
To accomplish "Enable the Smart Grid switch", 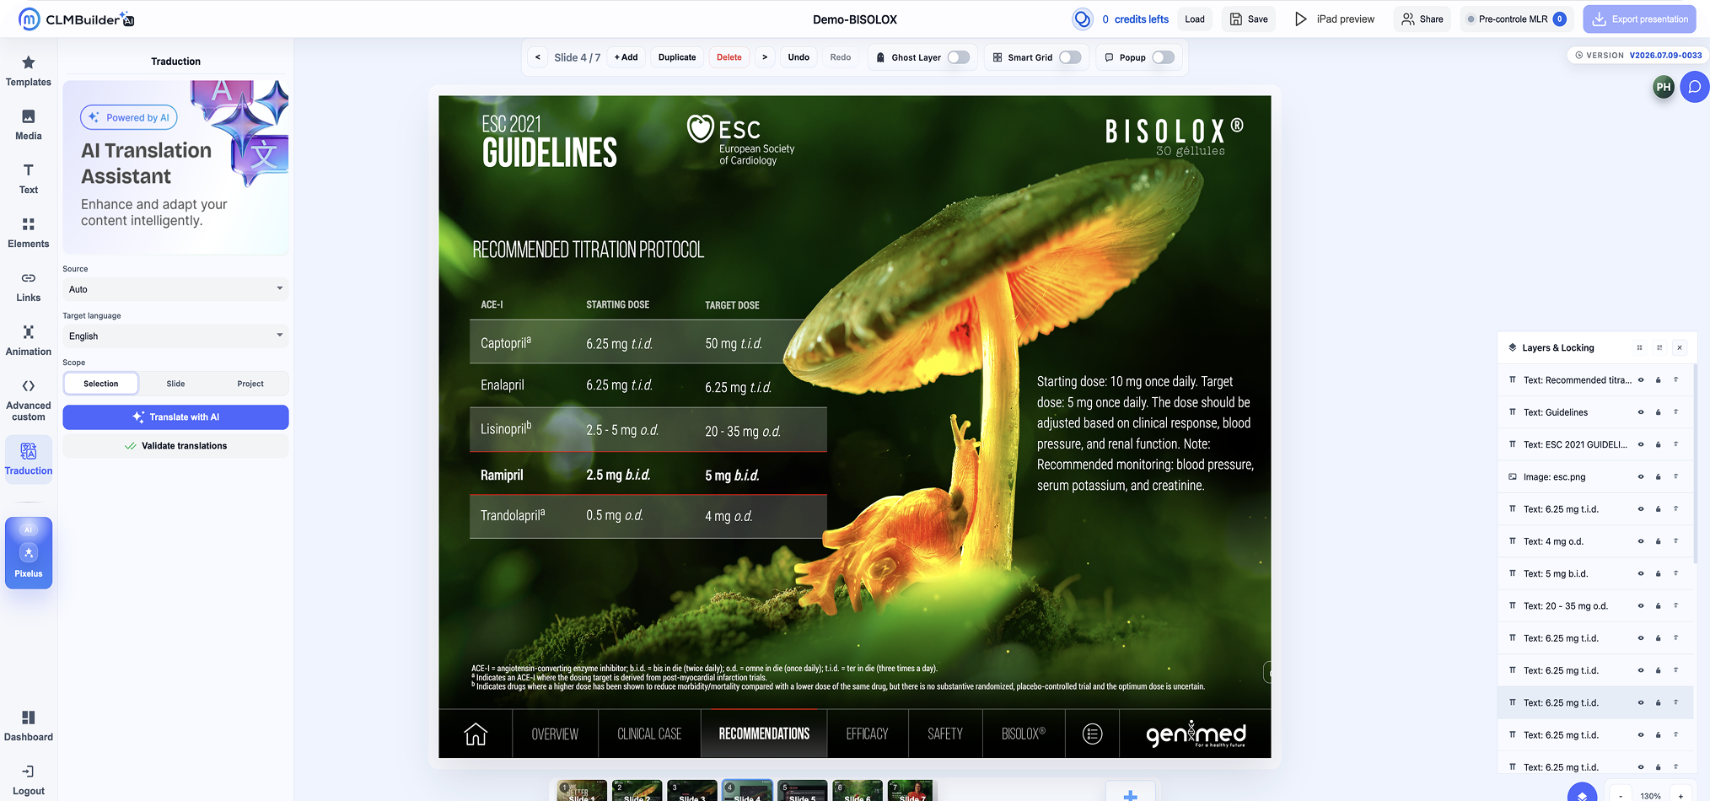I will tap(1070, 57).
